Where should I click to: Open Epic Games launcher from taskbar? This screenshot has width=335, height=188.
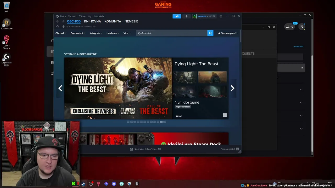coord(137,184)
